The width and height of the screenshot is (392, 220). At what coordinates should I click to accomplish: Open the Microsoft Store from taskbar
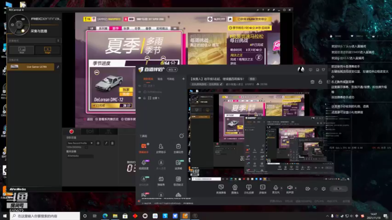[x=125, y=216]
